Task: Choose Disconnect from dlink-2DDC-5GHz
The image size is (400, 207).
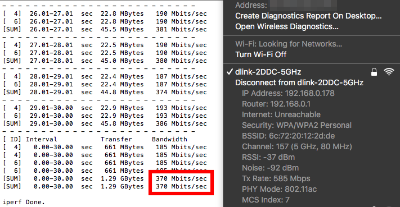Action: (299, 82)
